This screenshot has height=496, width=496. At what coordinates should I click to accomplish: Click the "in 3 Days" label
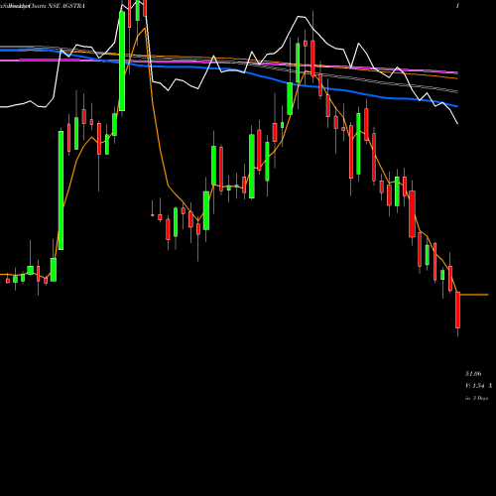[x=476, y=398]
